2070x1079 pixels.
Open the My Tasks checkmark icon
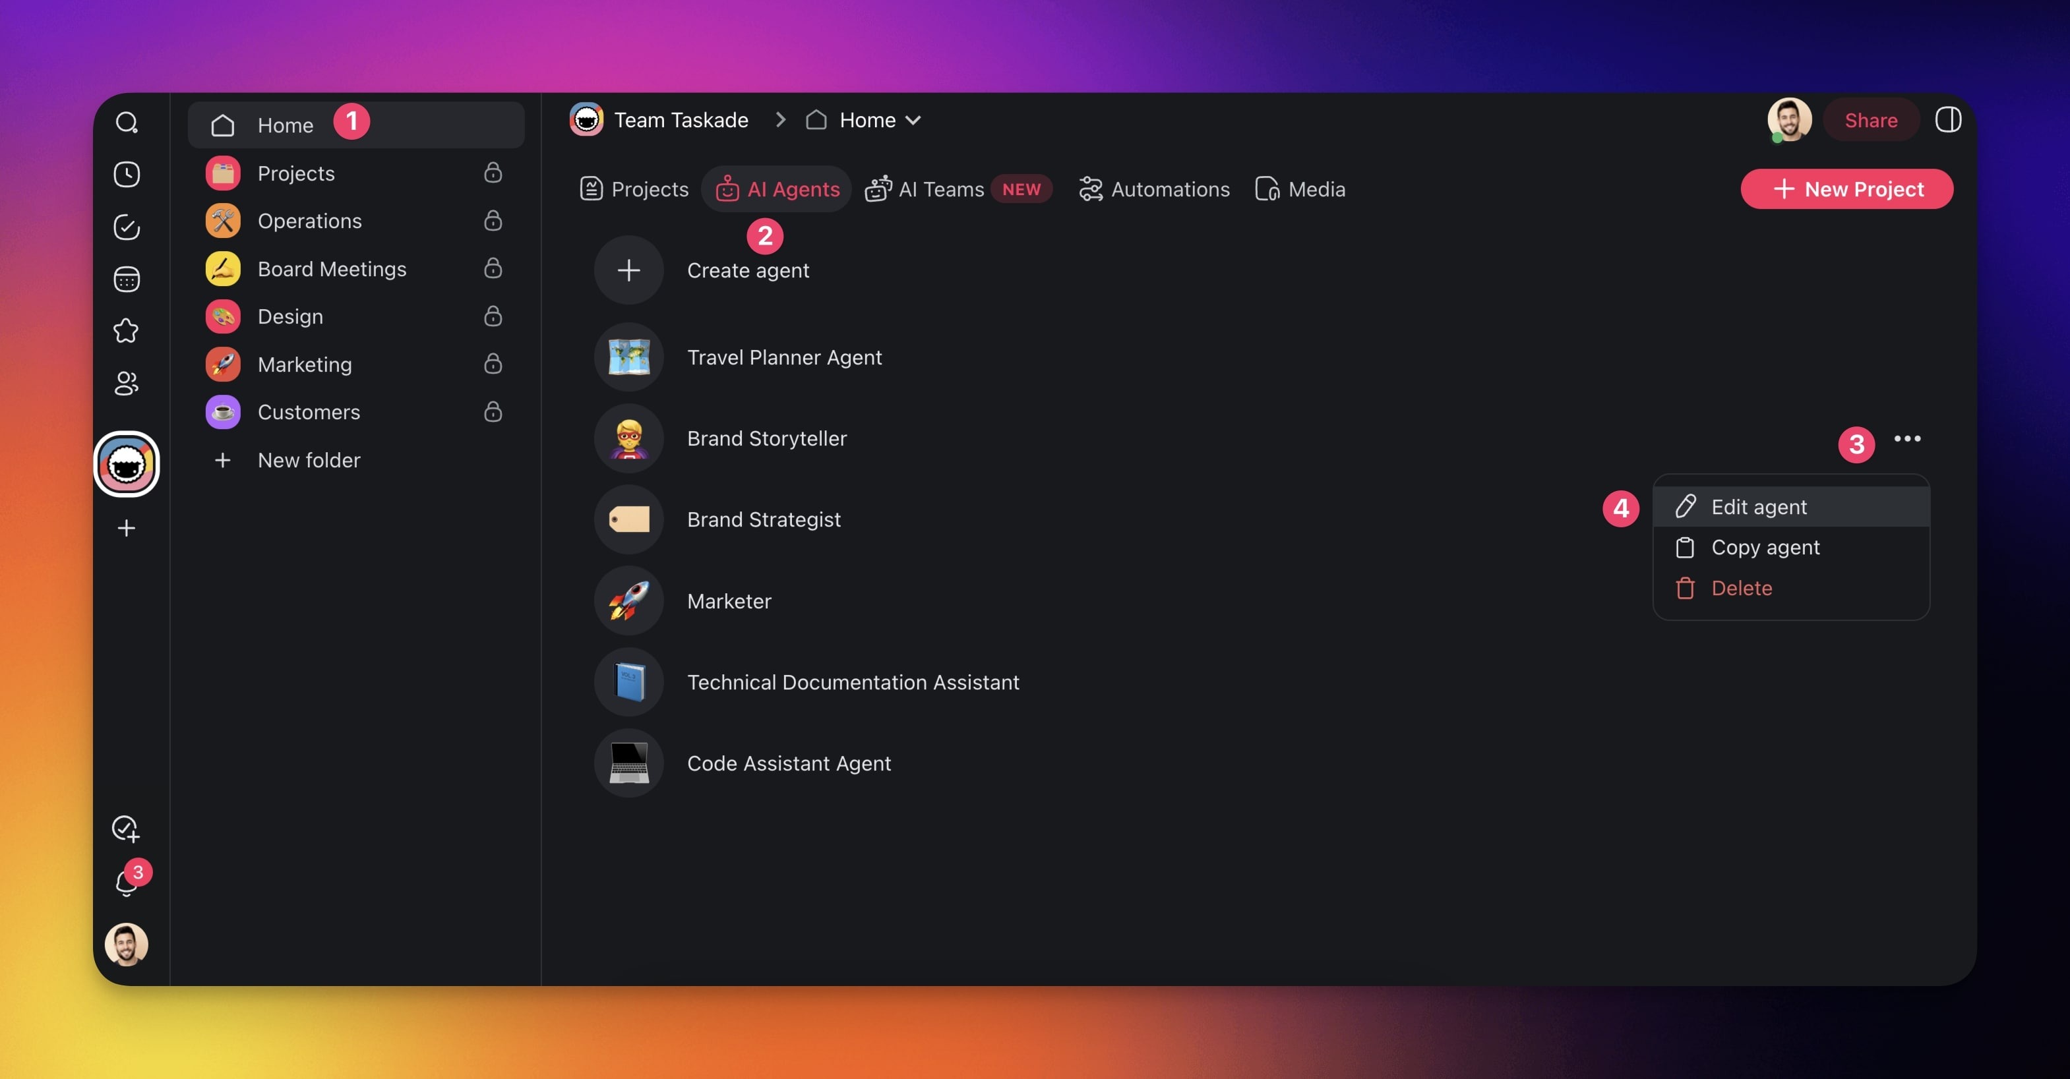[126, 227]
